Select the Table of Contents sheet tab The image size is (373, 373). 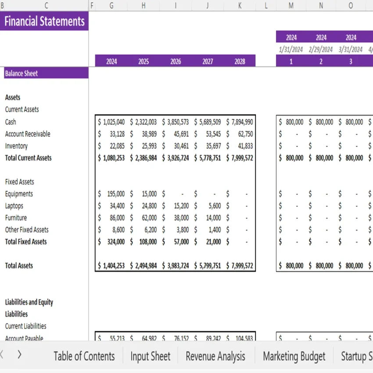coord(84,356)
